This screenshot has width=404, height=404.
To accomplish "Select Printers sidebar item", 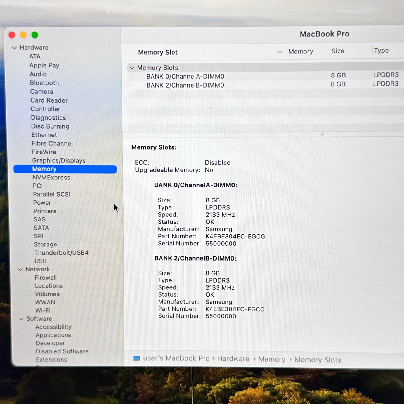I will coord(45,211).
